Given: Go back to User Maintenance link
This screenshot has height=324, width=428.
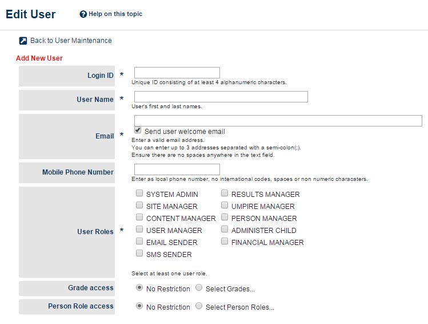Looking at the screenshot, I should 71,41.
